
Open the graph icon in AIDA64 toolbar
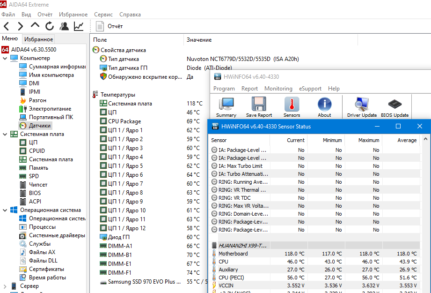point(79,26)
